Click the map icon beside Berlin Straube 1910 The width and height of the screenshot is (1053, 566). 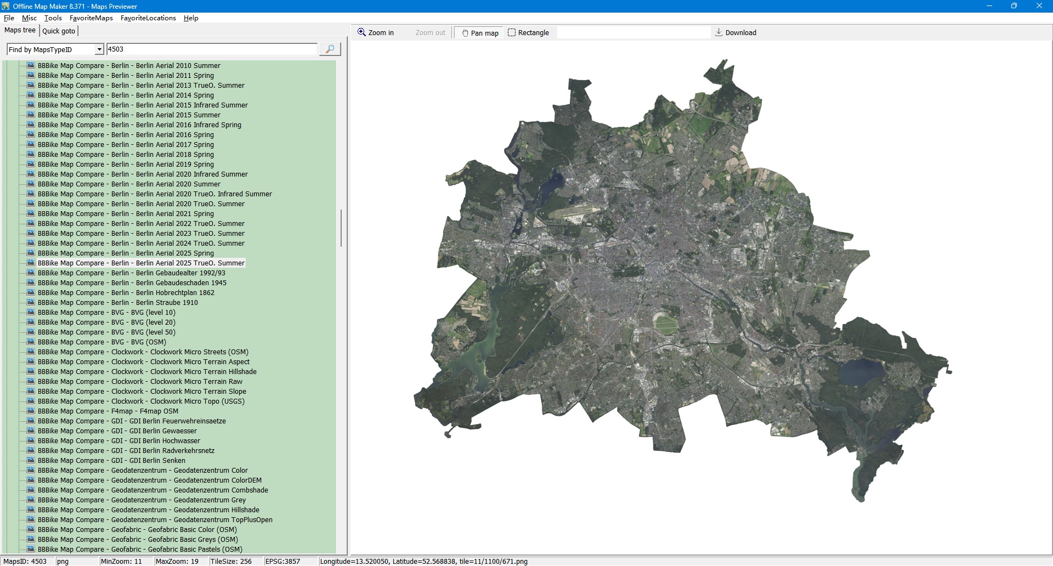pyautogui.click(x=31, y=302)
